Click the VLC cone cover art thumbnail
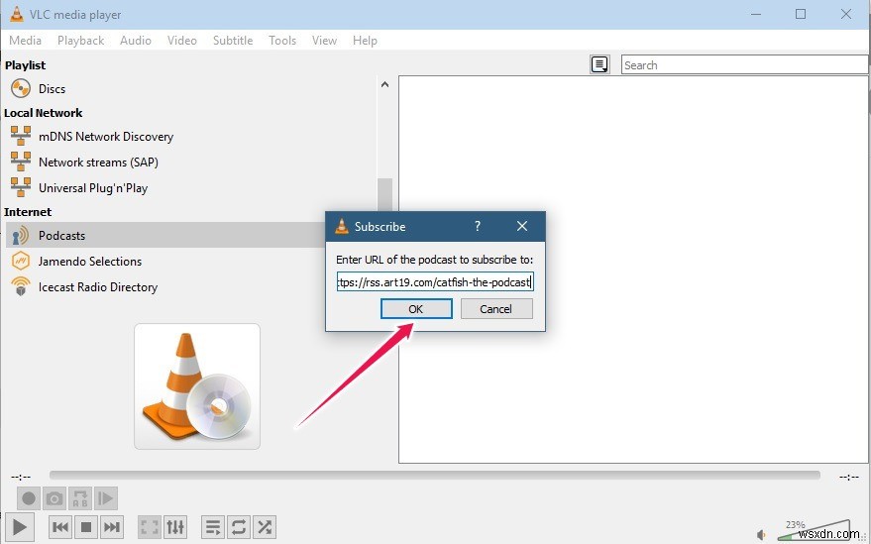Viewport: 871px width, 544px height. click(x=197, y=386)
